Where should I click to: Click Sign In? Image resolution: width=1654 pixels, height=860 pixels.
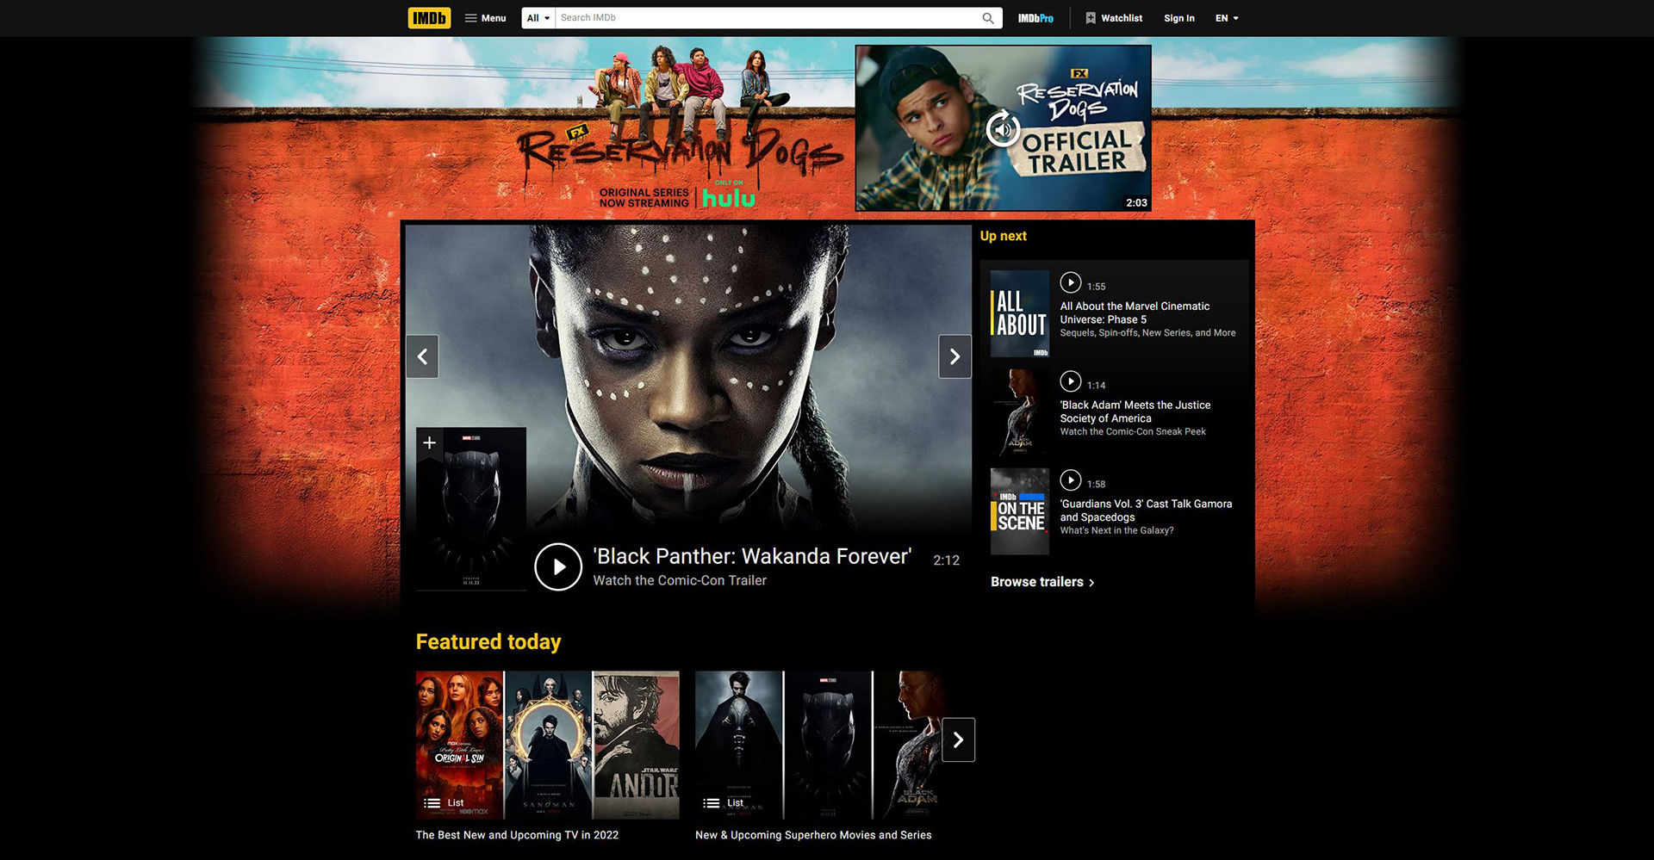[1178, 18]
